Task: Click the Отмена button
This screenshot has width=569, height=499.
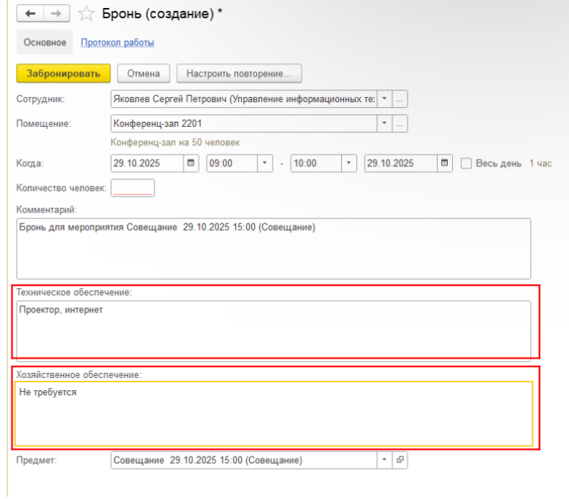Action: 144,73
